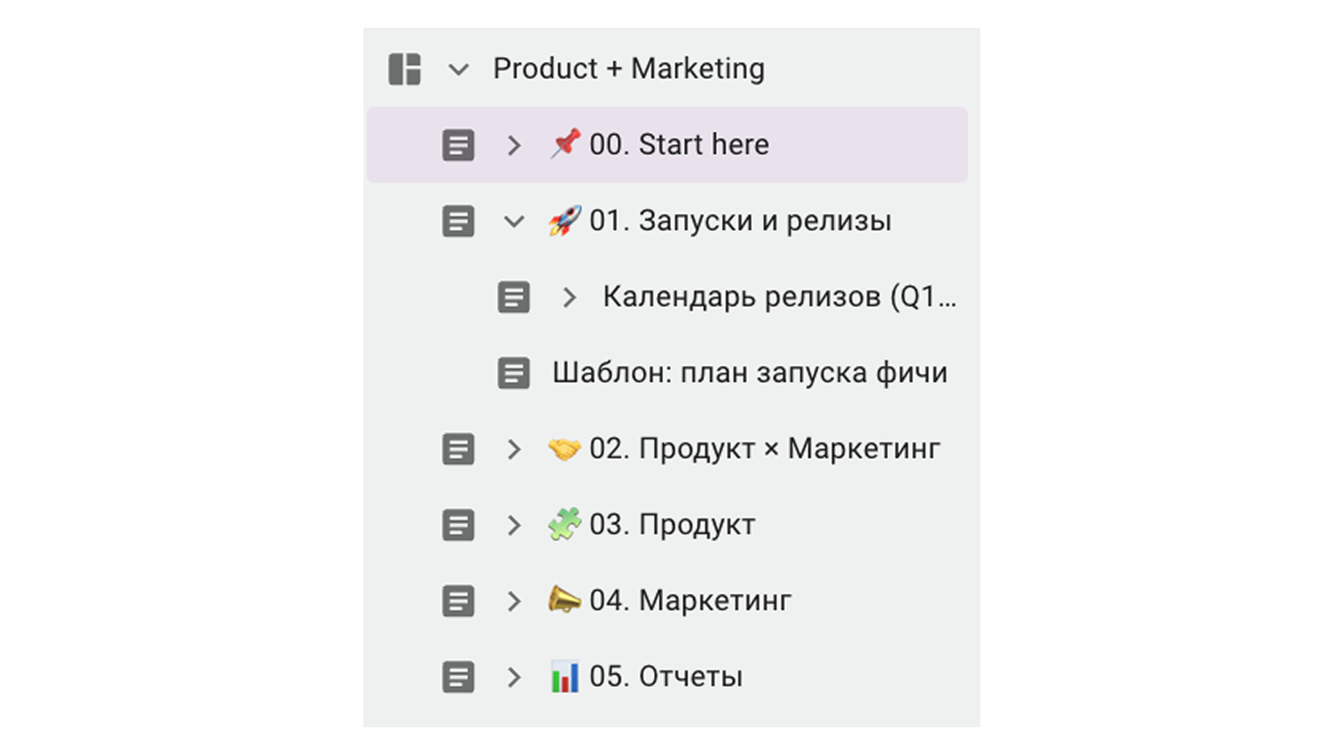The image size is (1343, 755).
Task: Click page icon beside 03. Продукт
Action: [458, 525]
